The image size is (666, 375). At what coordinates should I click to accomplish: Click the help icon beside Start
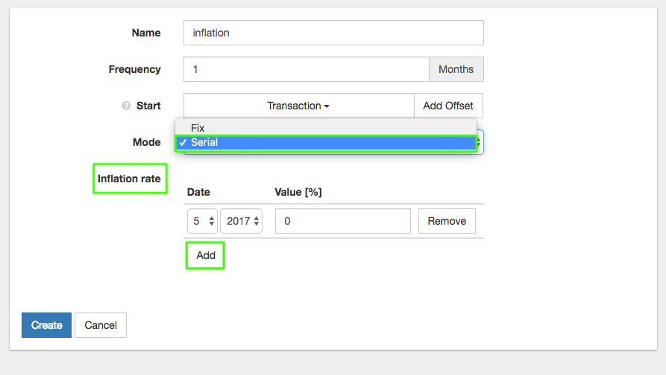tap(126, 106)
